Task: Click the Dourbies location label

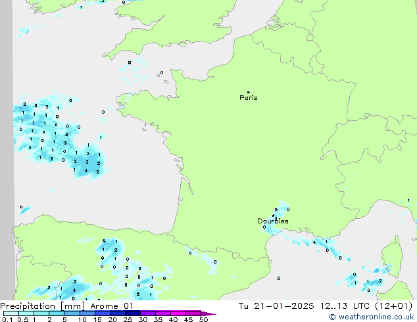Action: (273, 221)
